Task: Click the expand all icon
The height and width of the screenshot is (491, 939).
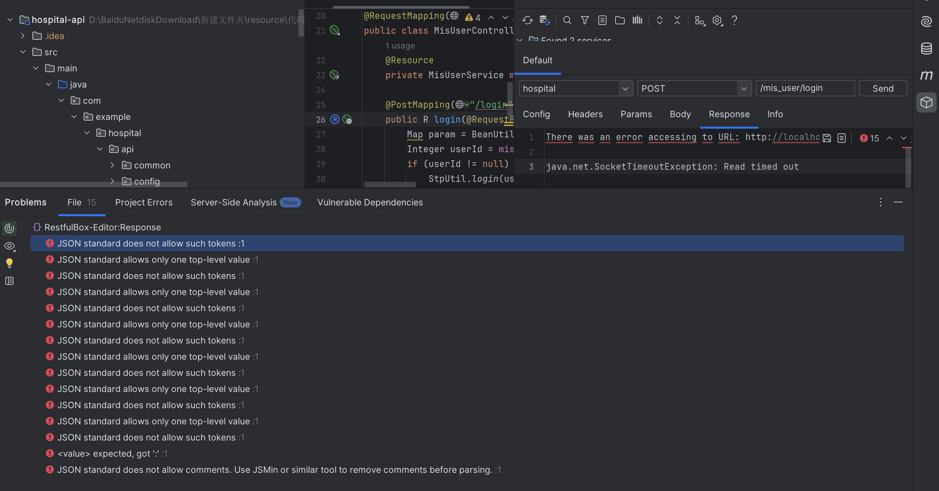Action: click(659, 21)
